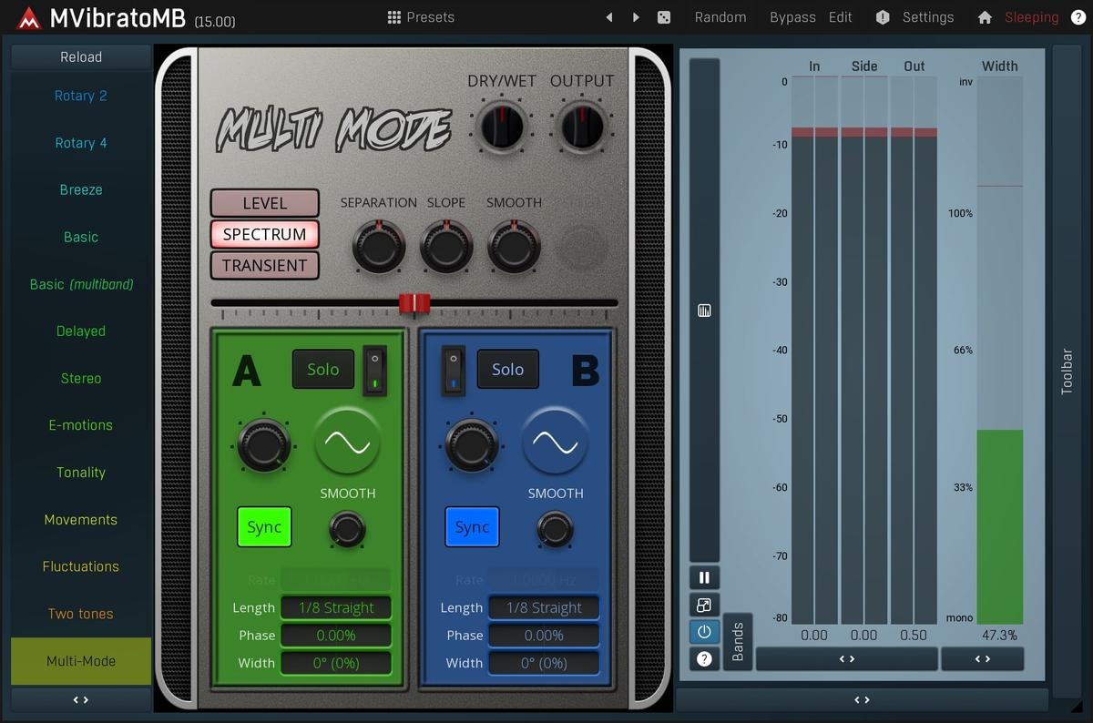Expand the preset list bottom arrows

pos(81,700)
